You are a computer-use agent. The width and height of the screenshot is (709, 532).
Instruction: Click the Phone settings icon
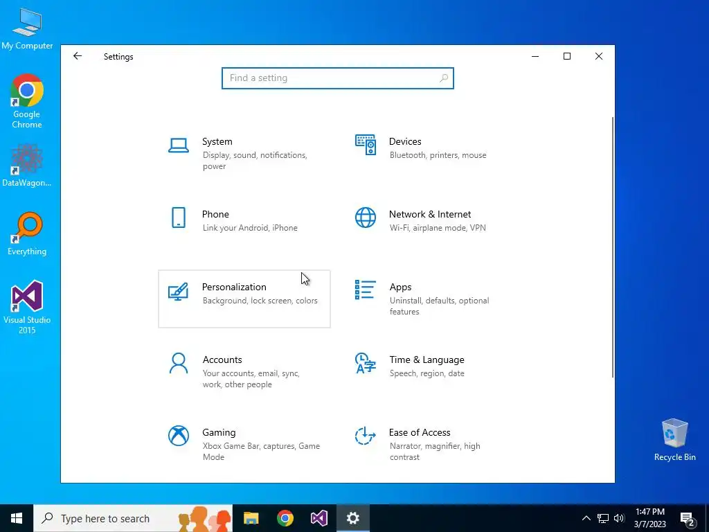click(x=179, y=218)
